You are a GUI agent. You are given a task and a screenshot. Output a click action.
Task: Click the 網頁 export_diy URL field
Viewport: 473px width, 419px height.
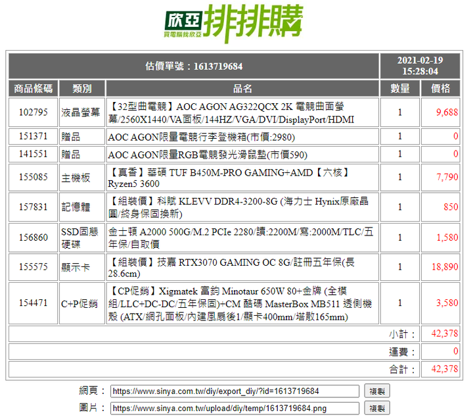(x=235, y=391)
